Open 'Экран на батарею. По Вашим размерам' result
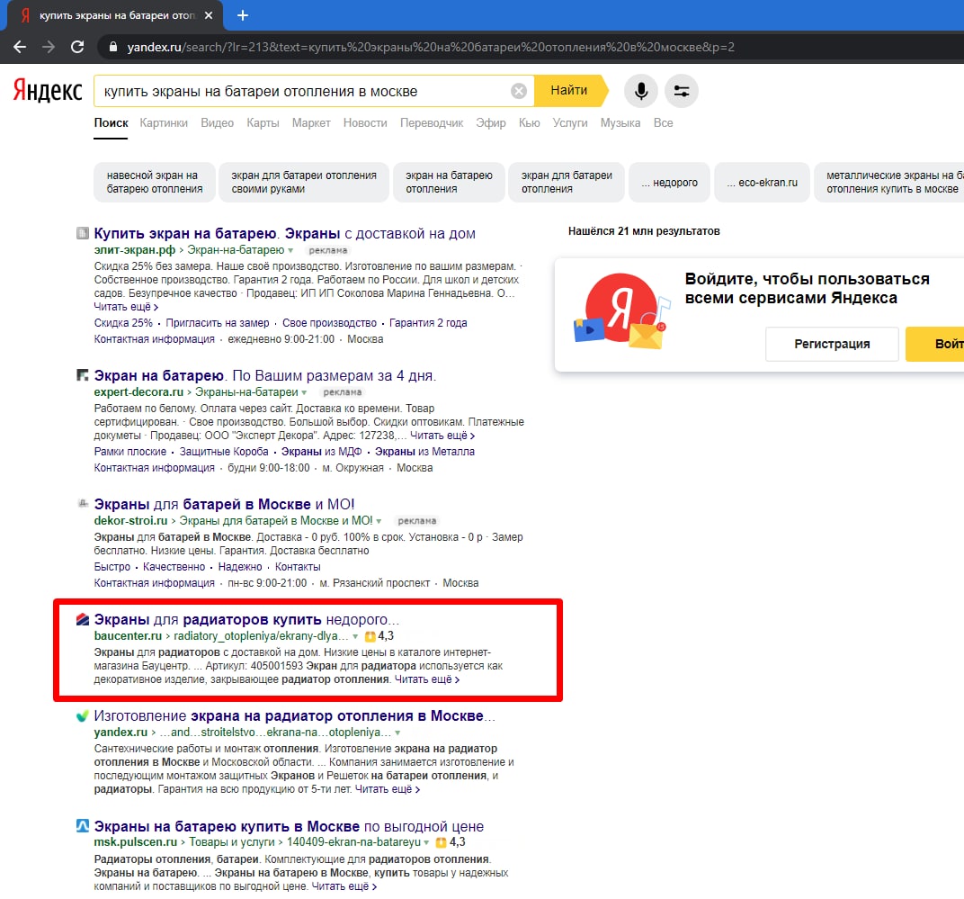 pyautogui.click(x=265, y=375)
